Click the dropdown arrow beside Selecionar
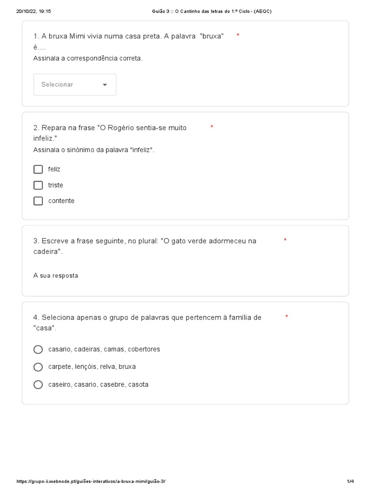370x493 pixels. click(x=105, y=85)
